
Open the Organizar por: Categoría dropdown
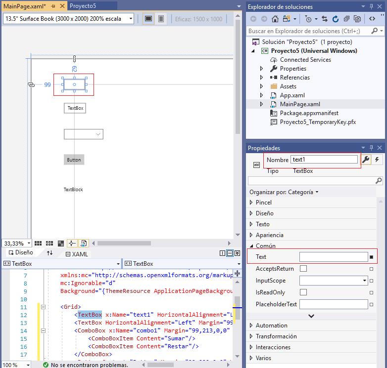tap(284, 192)
